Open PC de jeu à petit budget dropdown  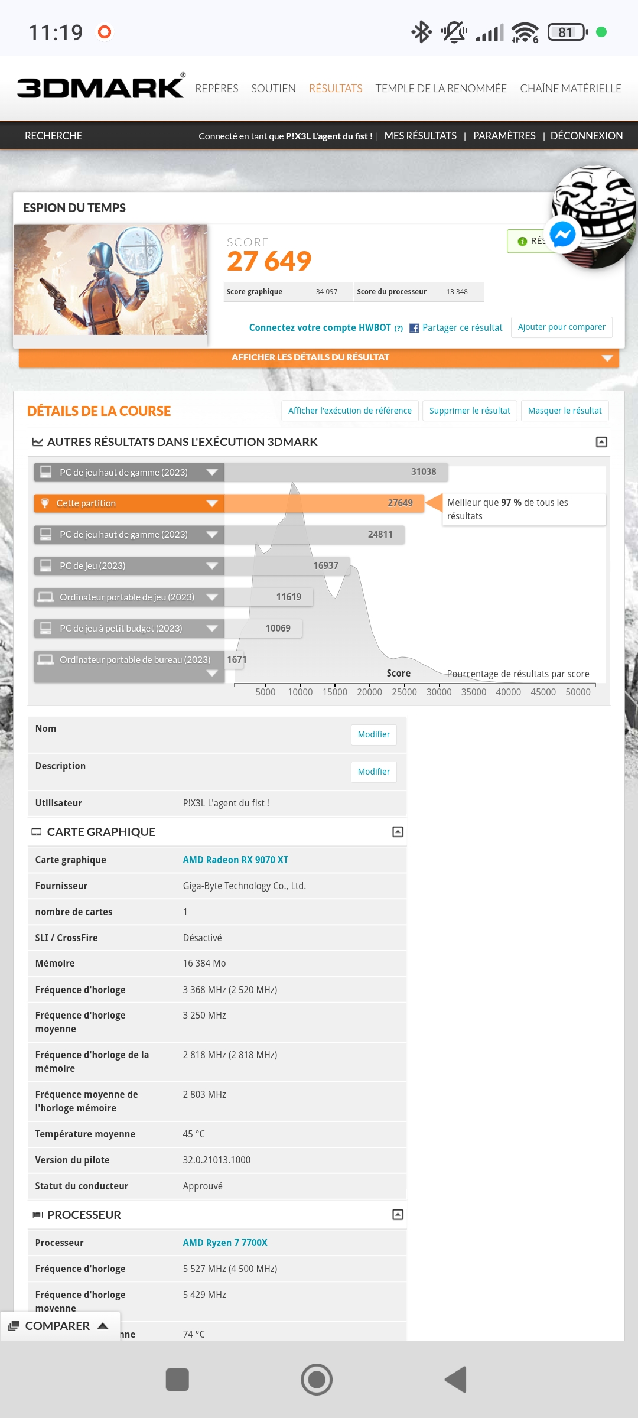[212, 629]
